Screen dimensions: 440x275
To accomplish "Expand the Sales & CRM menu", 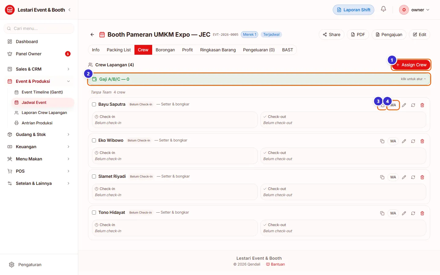I will (39, 69).
